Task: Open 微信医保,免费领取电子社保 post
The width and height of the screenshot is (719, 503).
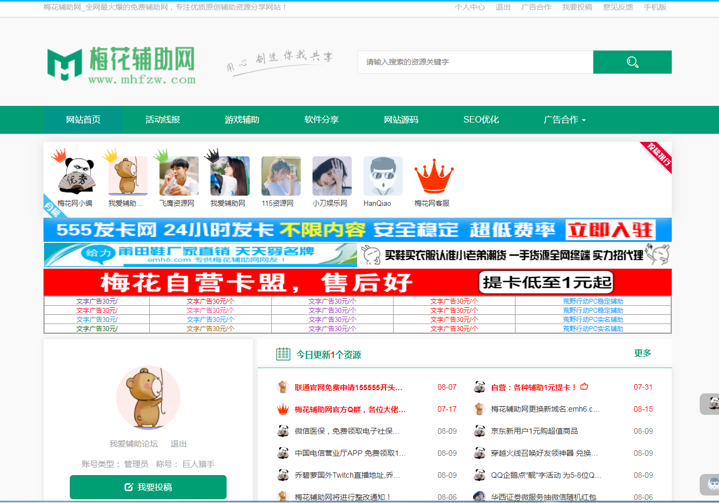Action: 347,431
